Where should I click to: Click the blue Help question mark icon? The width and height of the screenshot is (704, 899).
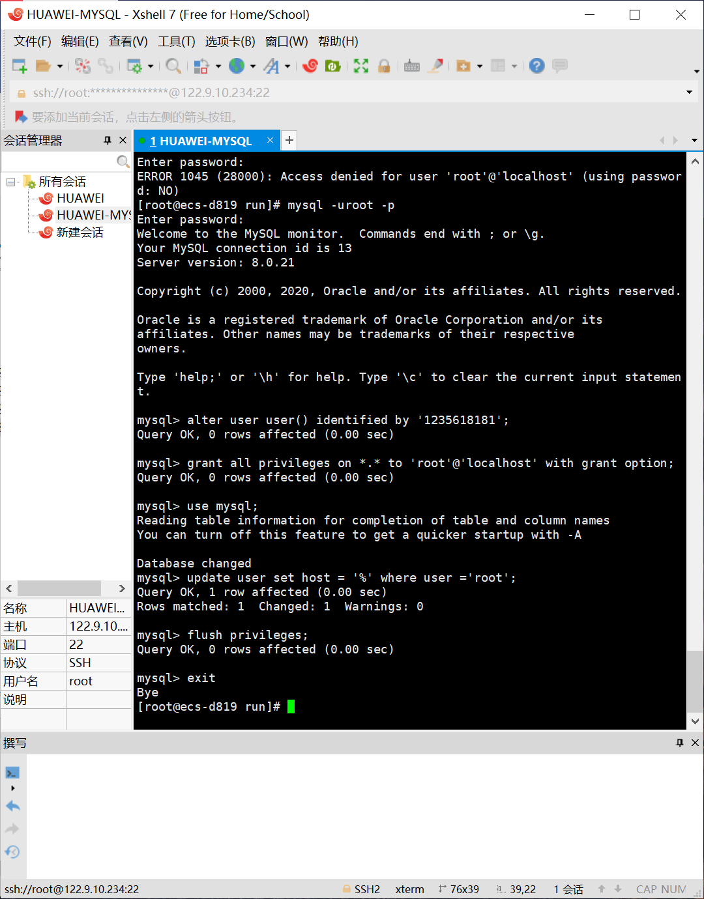click(536, 66)
